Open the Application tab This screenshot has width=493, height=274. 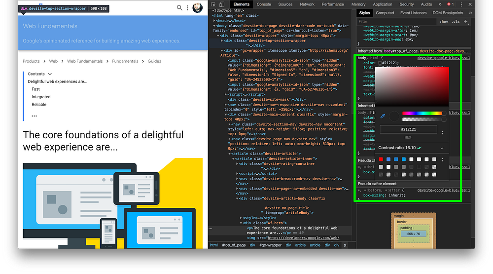click(383, 4)
